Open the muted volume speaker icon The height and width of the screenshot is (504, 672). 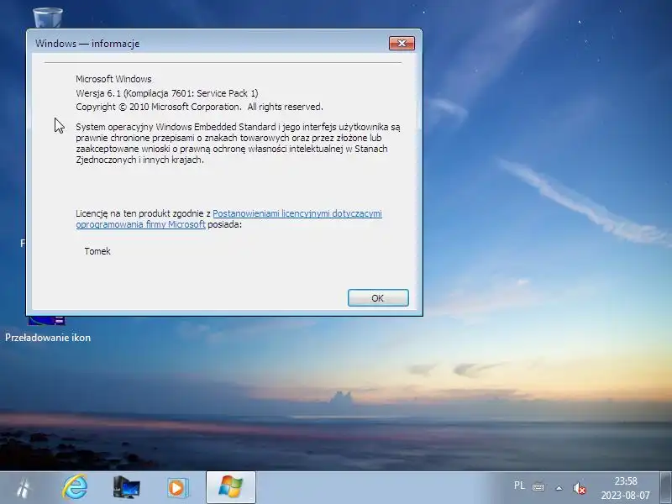579,488
